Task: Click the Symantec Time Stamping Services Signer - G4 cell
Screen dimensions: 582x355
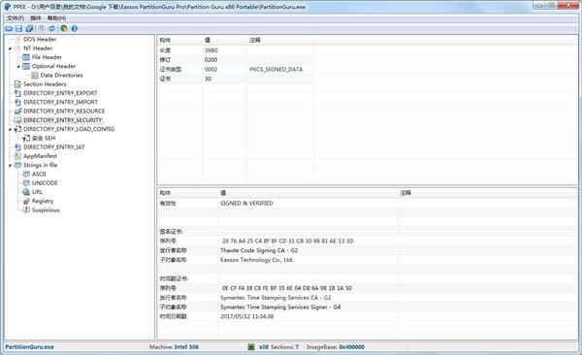Action: (x=280, y=307)
